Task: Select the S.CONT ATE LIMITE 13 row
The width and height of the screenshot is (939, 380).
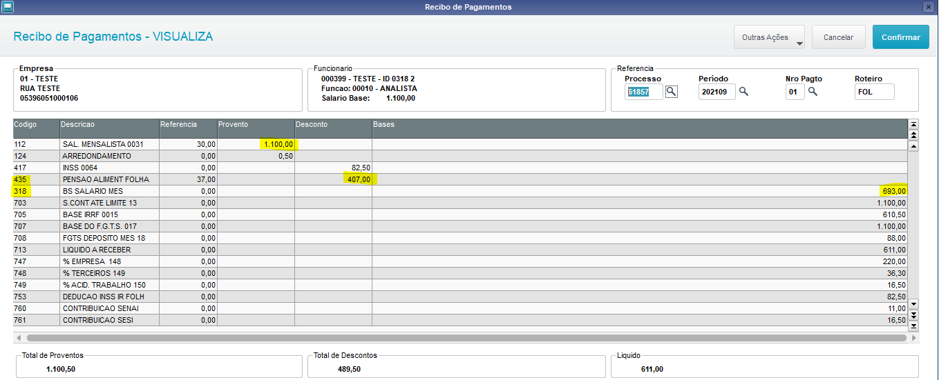Action: [x=460, y=203]
